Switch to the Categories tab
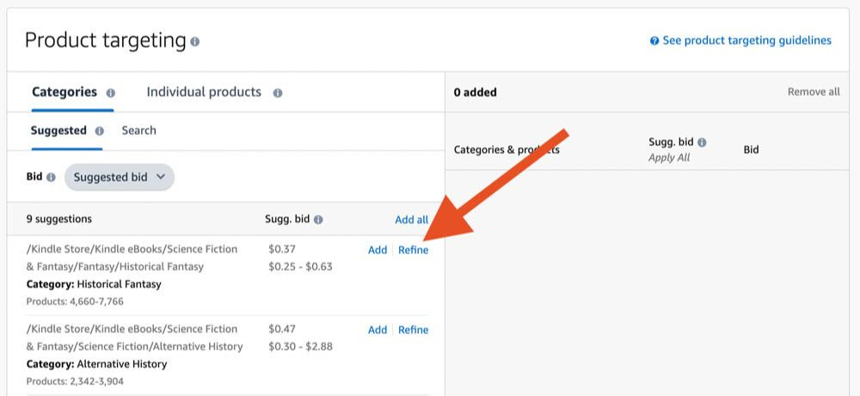This screenshot has height=396, width=860. pyautogui.click(x=64, y=92)
